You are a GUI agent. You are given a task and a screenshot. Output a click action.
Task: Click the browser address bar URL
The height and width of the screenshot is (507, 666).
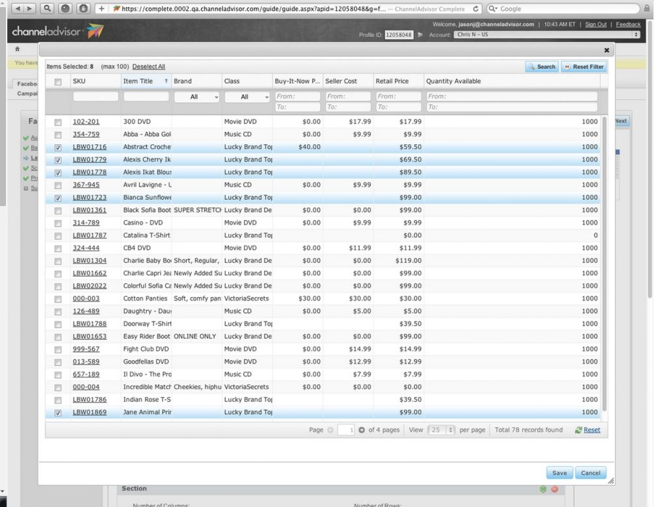[254, 8]
